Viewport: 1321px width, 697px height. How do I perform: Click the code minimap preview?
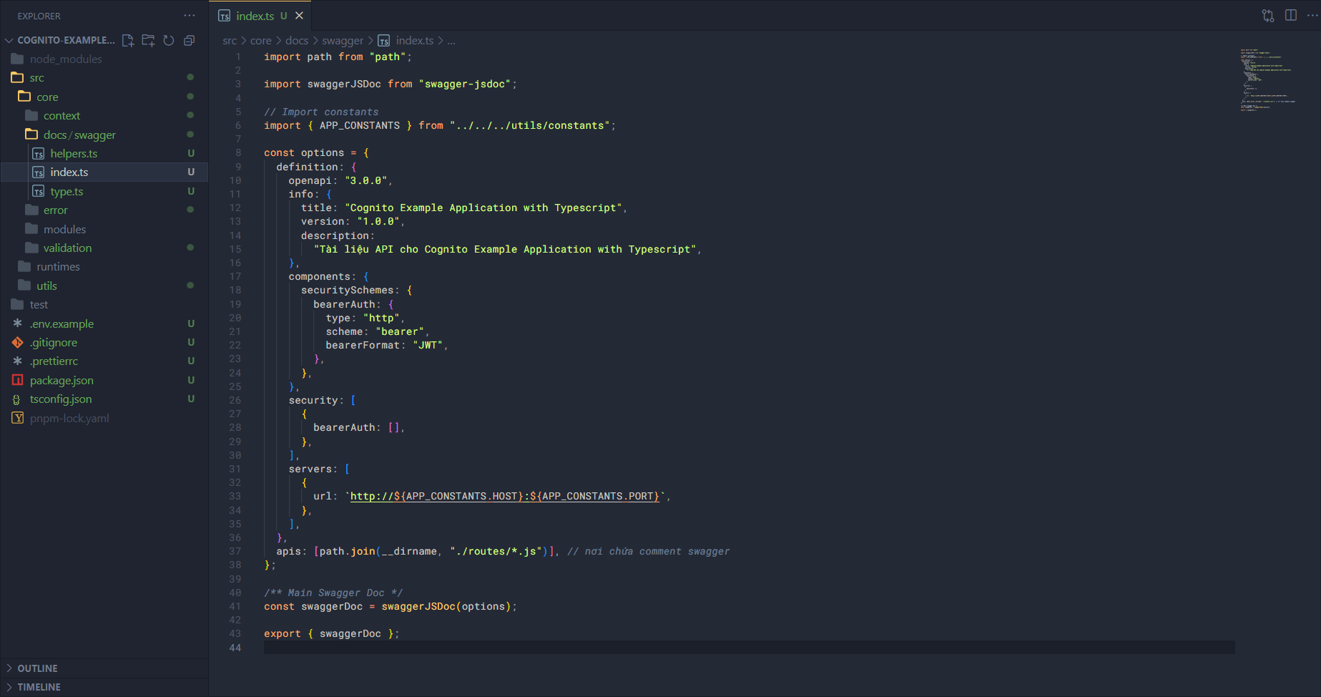[1268, 79]
